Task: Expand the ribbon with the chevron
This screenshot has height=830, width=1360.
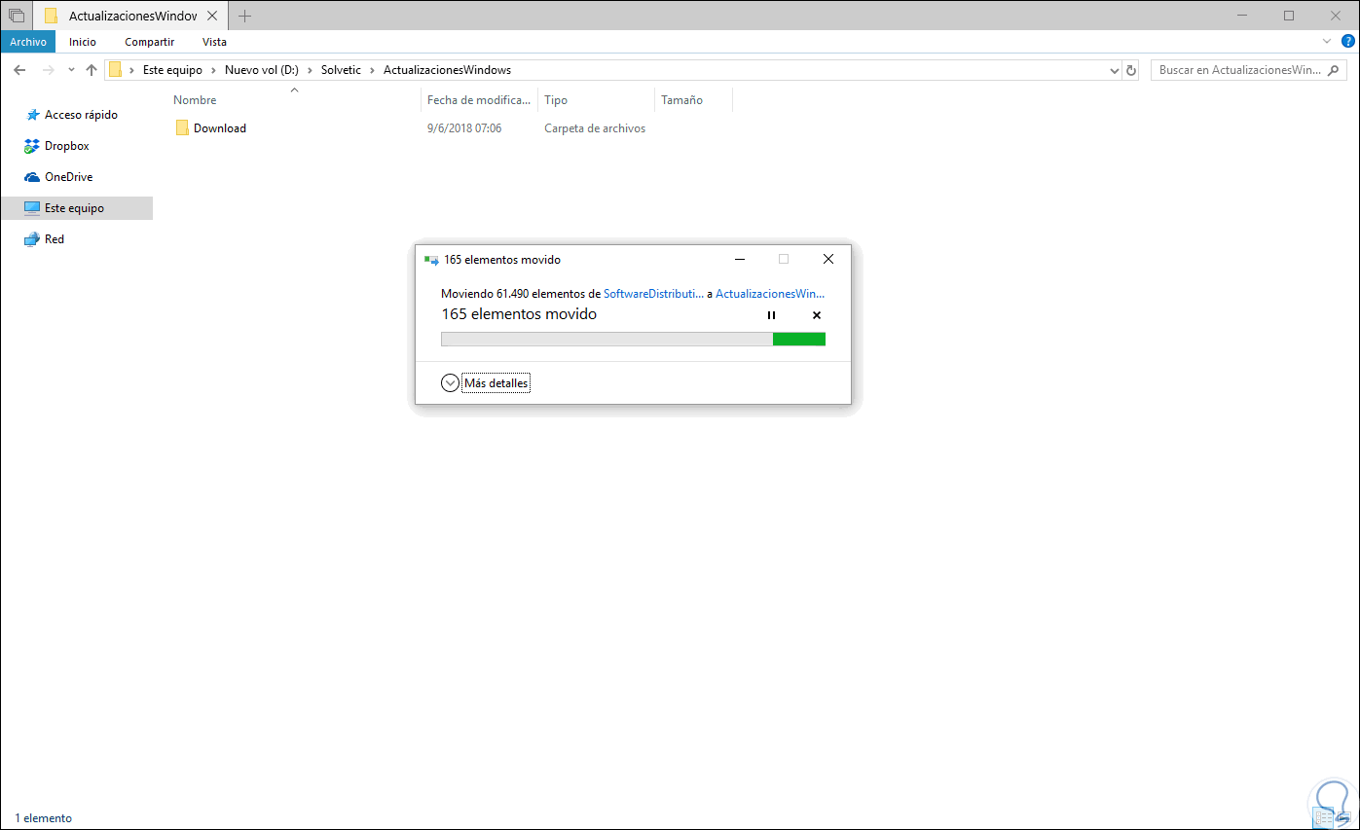Action: pyautogui.click(x=1327, y=42)
